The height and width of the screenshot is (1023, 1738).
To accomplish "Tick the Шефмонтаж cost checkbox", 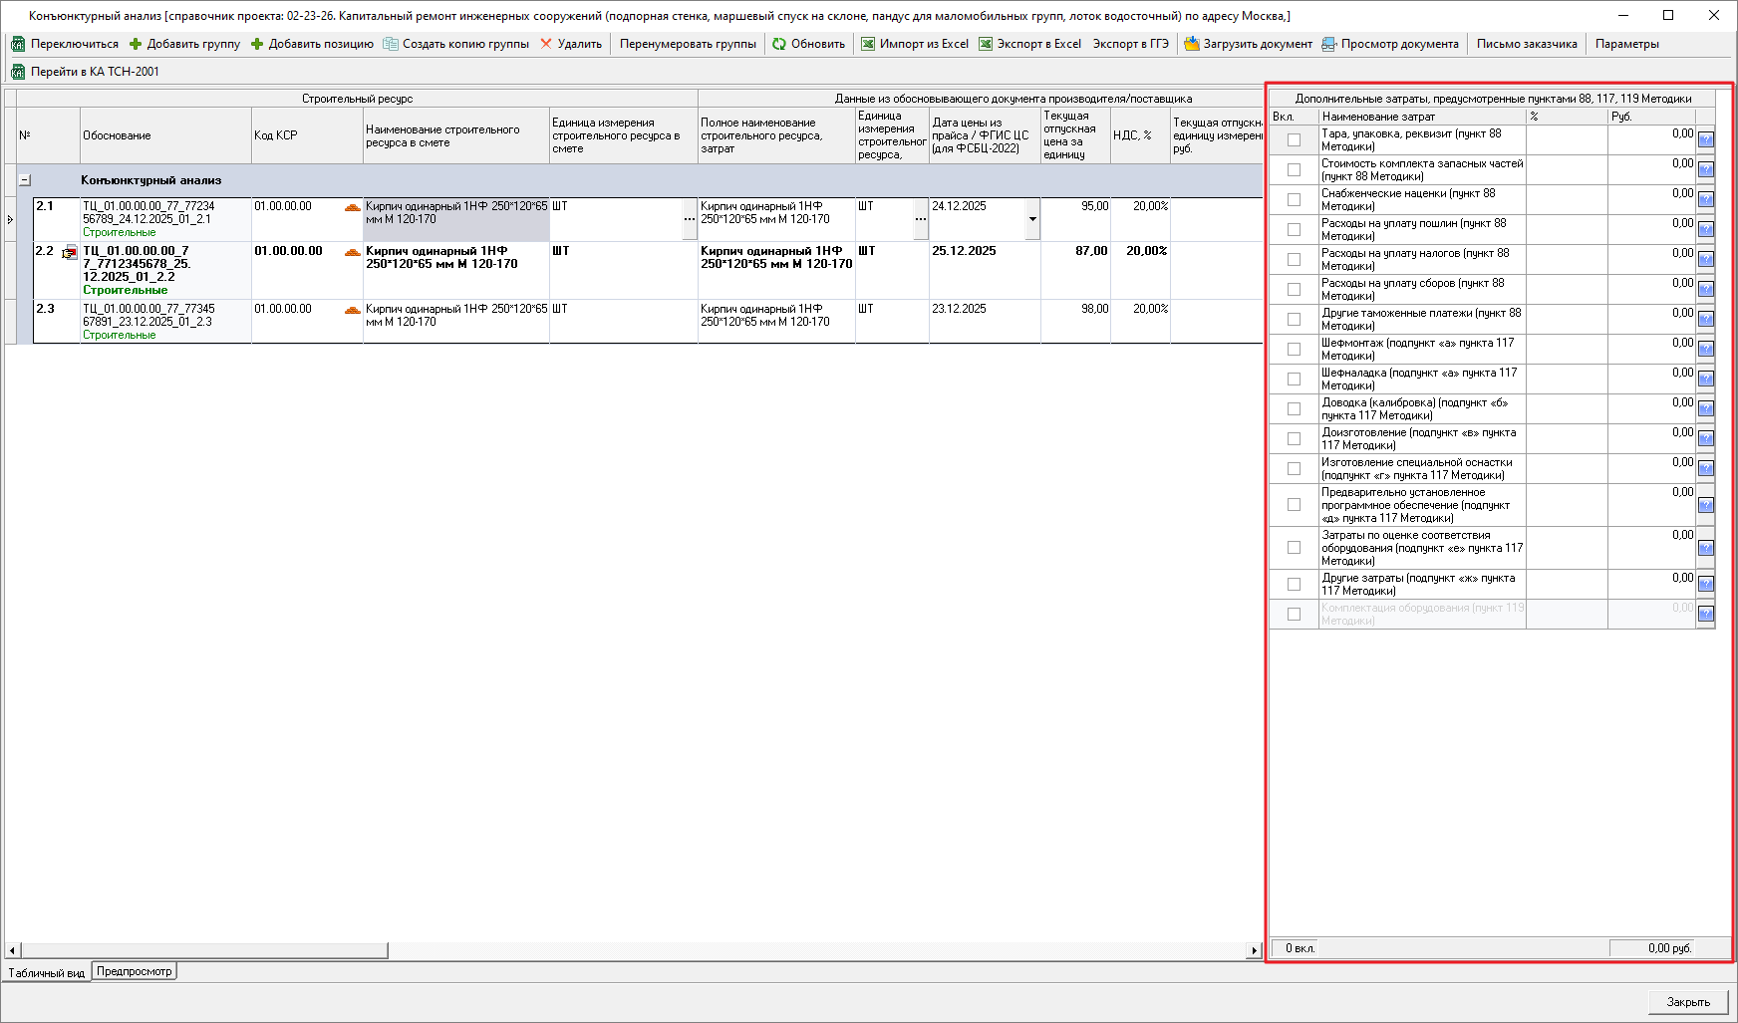I will [x=1294, y=350].
